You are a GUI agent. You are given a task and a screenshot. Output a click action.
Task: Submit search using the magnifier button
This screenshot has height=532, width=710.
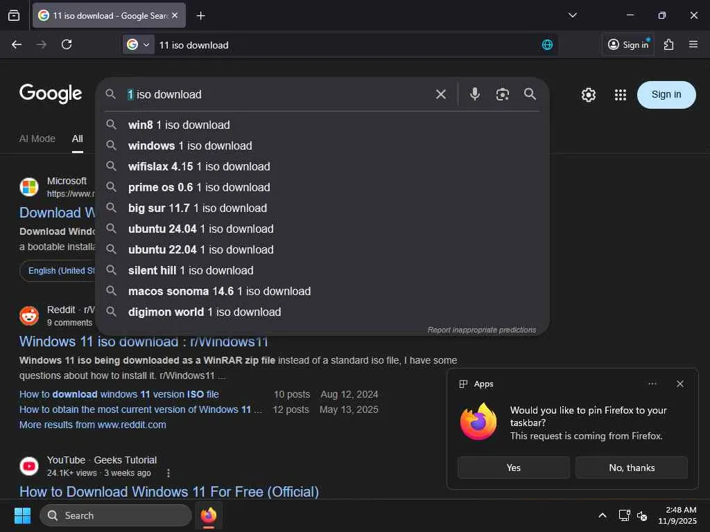click(x=530, y=94)
